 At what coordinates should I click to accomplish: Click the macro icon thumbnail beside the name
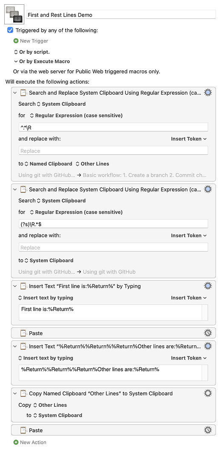[14, 14]
